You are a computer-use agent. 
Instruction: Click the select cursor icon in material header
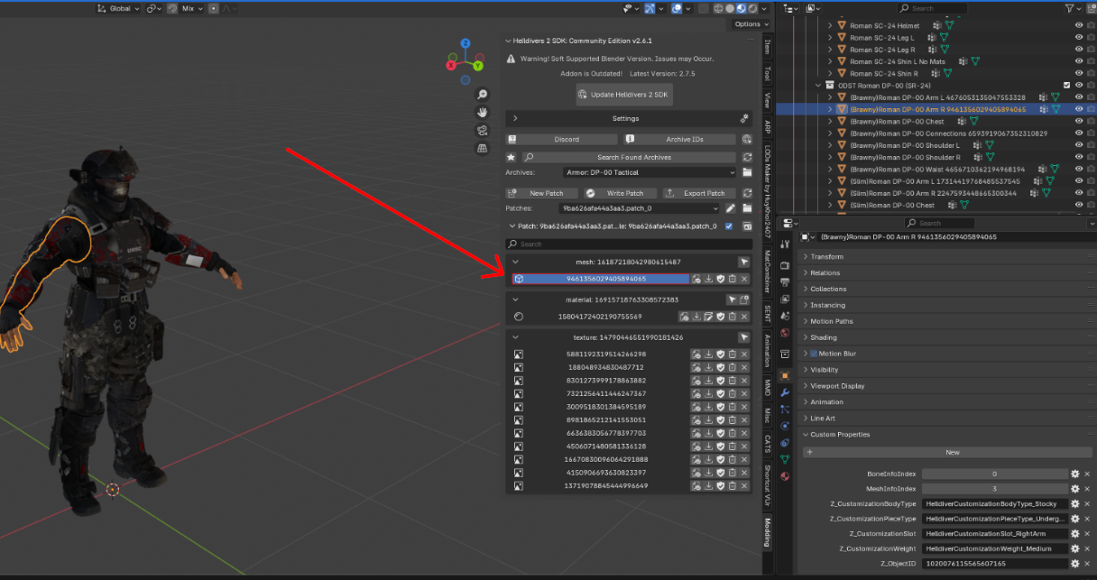pos(733,299)
